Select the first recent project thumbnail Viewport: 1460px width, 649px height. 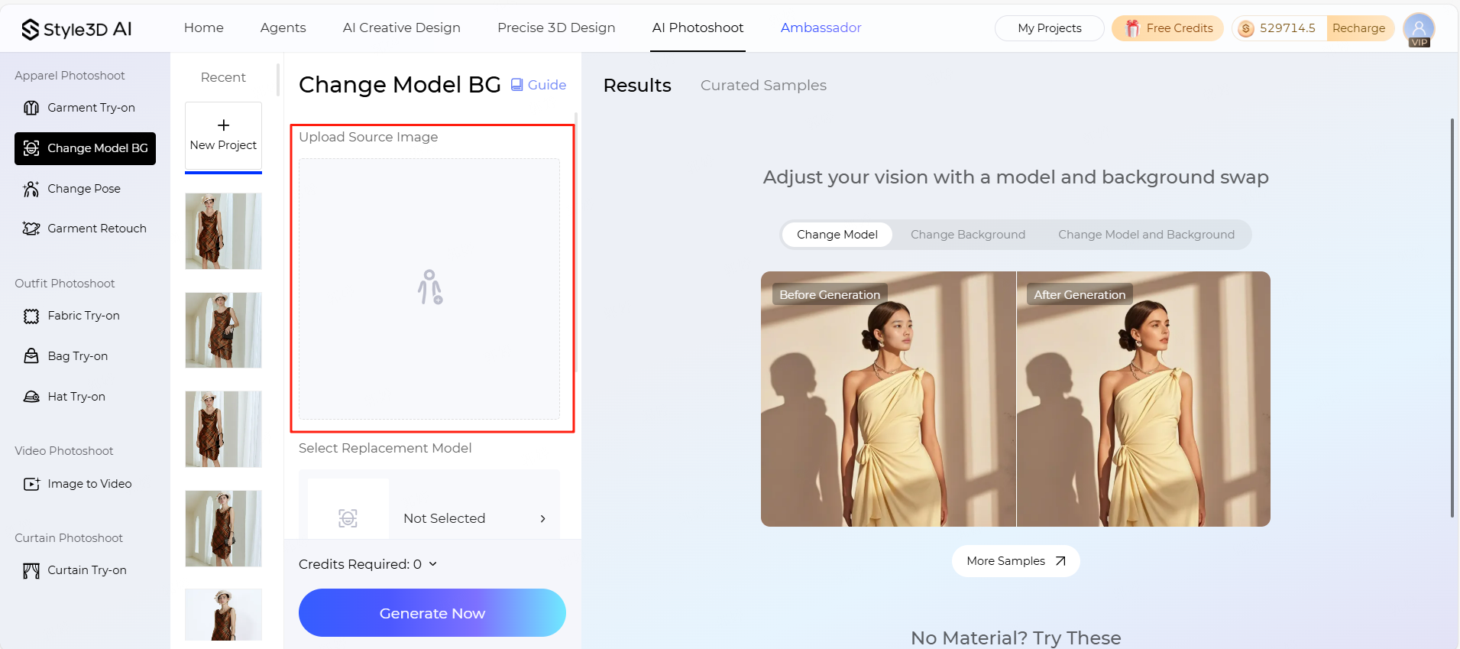point(222,231)
